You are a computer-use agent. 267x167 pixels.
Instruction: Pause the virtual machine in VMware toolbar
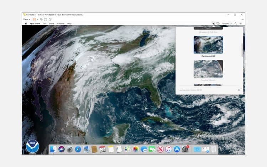[x=35, y=20]
